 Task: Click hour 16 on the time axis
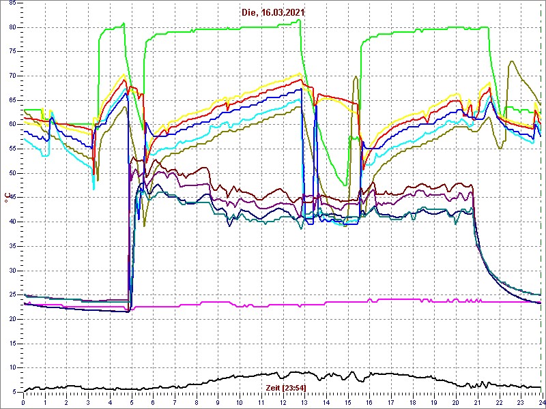click(369, 403)
